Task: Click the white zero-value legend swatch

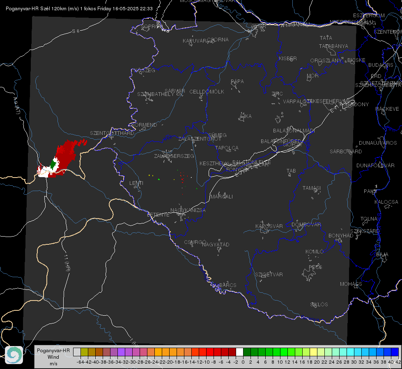Action: pos(239,352)
